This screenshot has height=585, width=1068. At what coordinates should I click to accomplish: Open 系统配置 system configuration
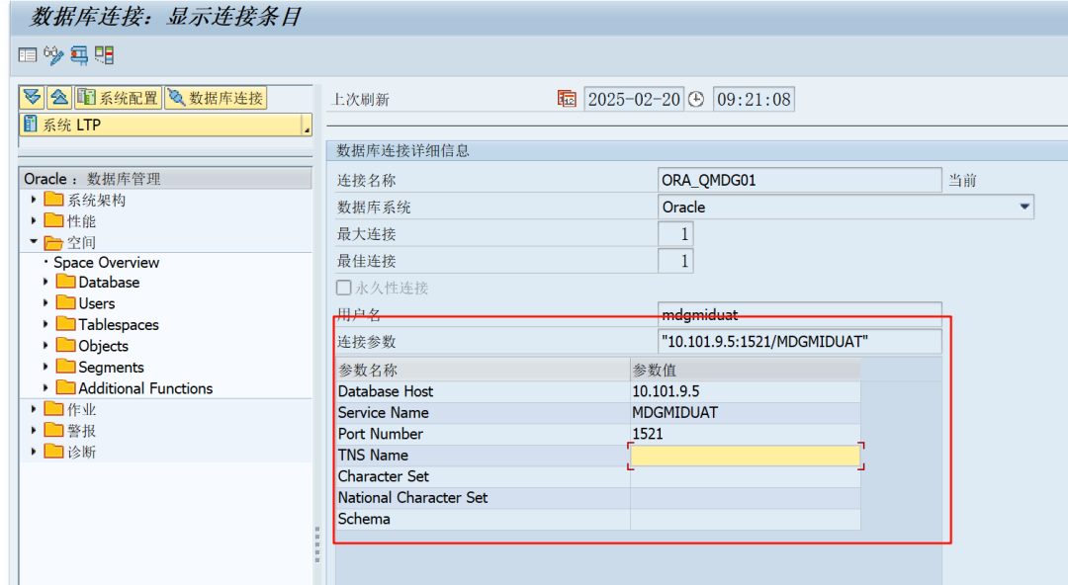[x=118, y=98]
